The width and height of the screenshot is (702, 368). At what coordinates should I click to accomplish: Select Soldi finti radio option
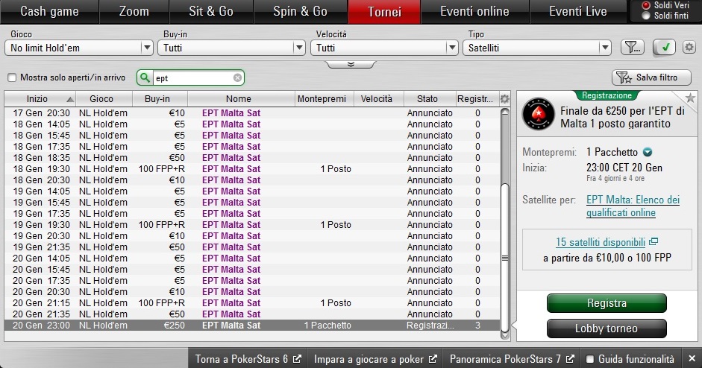click(645, 16)
